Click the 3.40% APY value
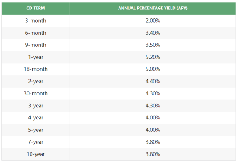Screen dimensions: 238x162 (x=153, y=33)
